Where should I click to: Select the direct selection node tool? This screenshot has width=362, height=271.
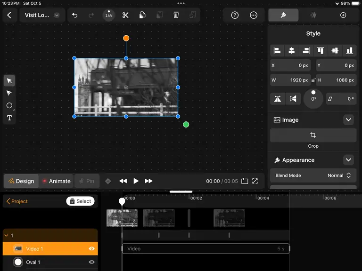point(9,93)
